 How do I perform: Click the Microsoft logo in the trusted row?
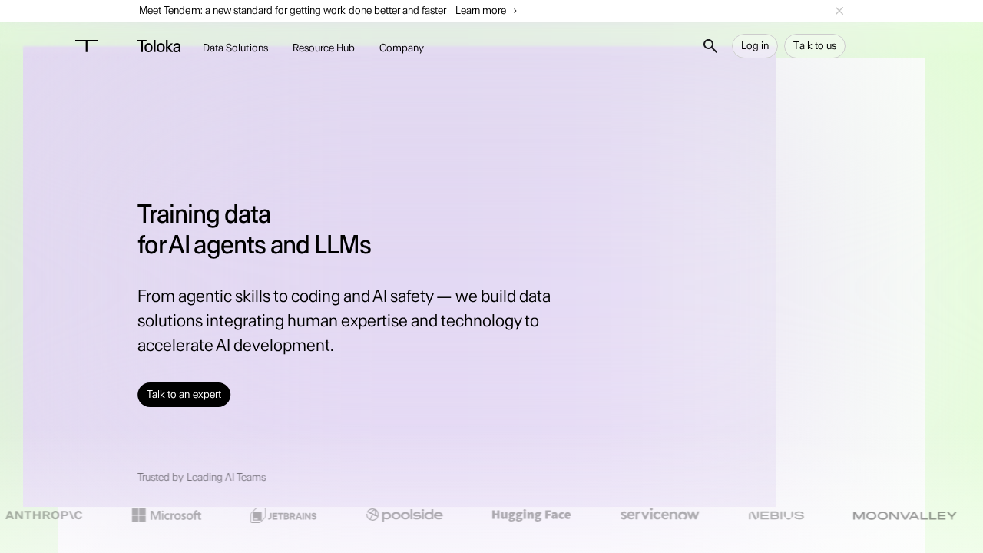click(x=167, y=515)
